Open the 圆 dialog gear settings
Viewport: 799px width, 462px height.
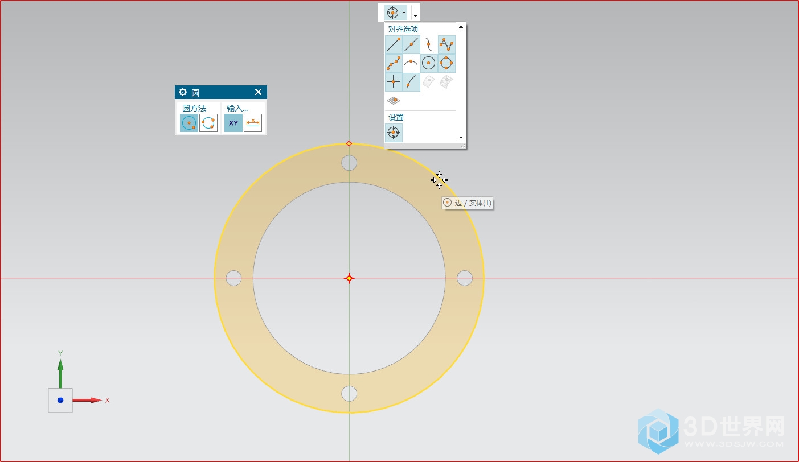point(183,92)
